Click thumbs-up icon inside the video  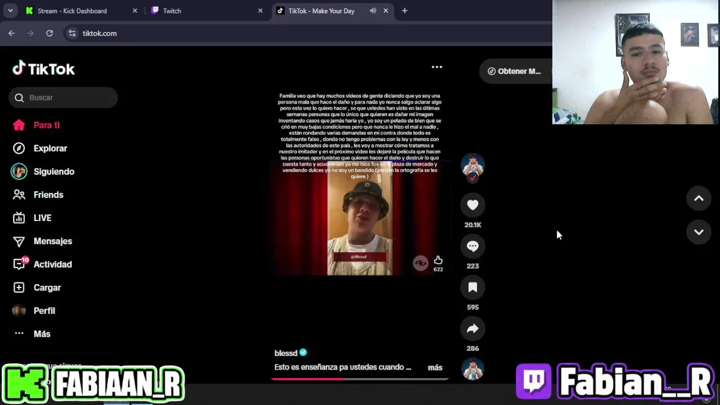pos(438,260)
